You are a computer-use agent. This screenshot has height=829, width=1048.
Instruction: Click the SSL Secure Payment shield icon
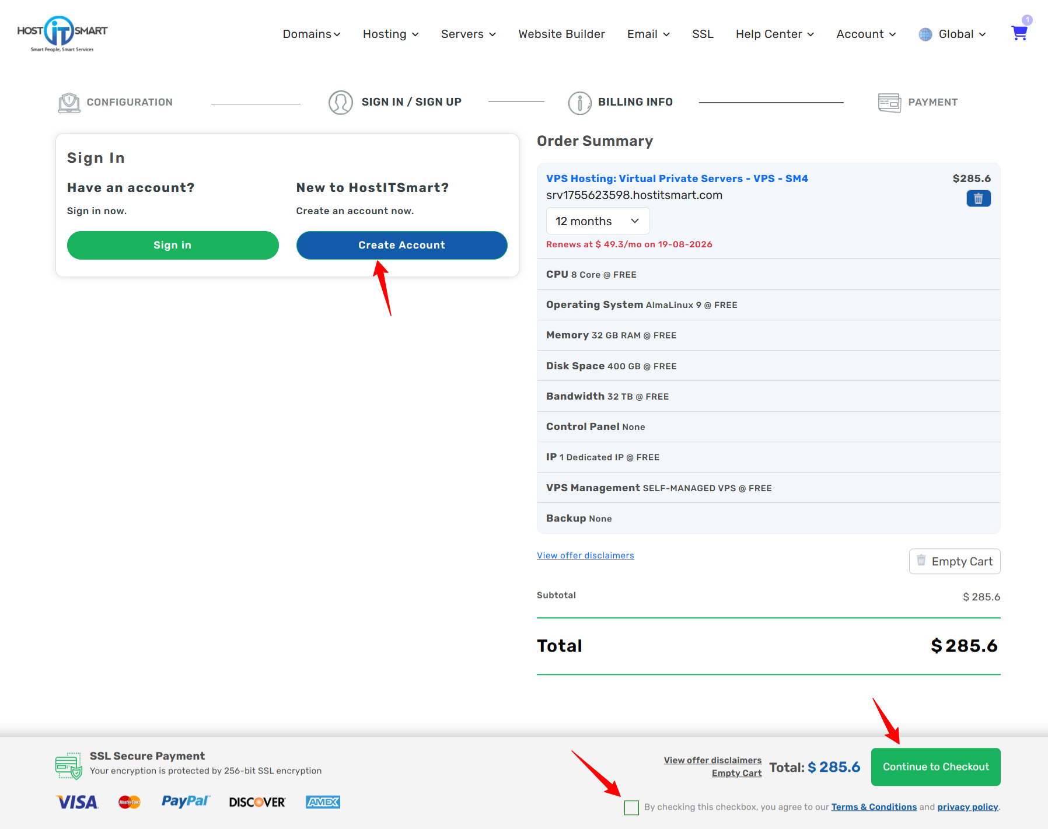(x=69, y=766)
